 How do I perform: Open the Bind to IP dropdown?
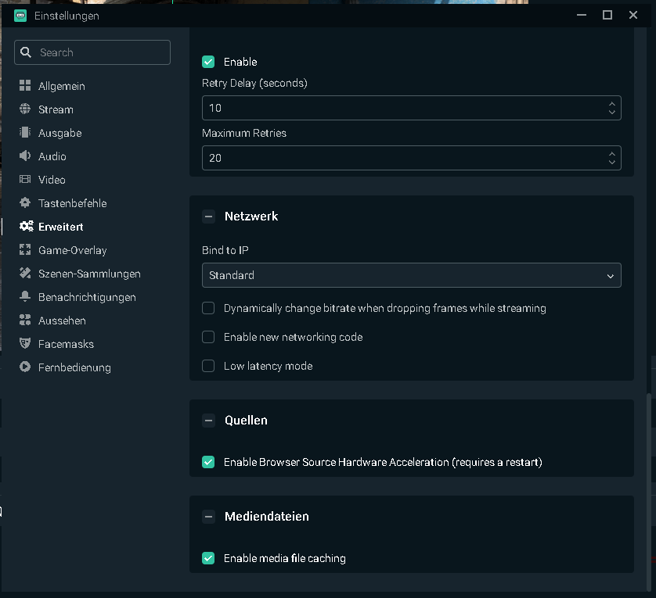point(411,275)
